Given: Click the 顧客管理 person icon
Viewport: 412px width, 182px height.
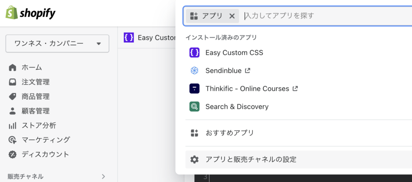Looking at the screenshot, I should tap(12, 111).
